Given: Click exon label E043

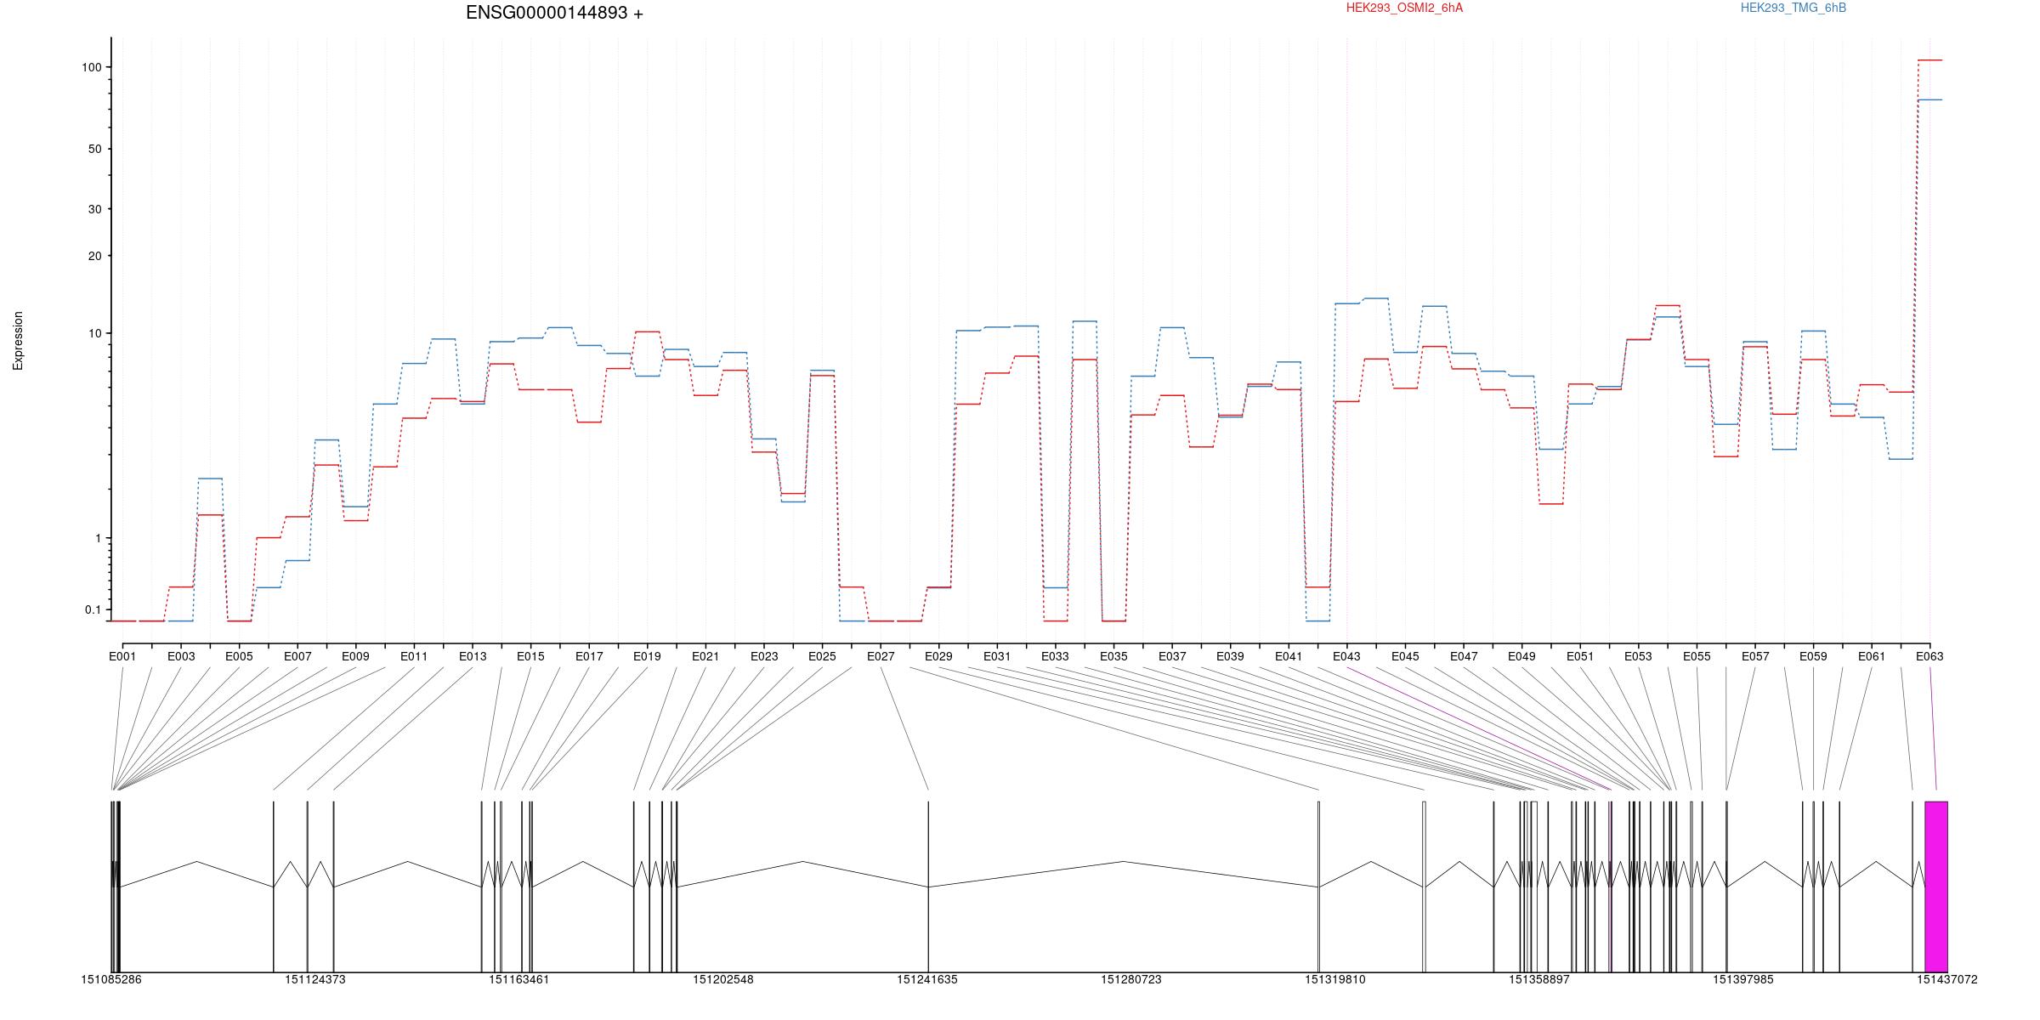Looking at the screenshot, I should (1346, 656).
